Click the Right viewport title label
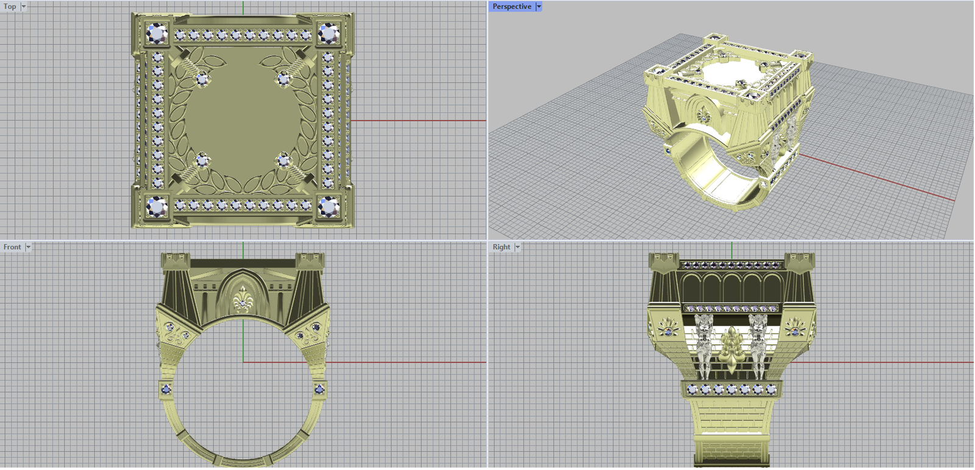 coord(502,247)
